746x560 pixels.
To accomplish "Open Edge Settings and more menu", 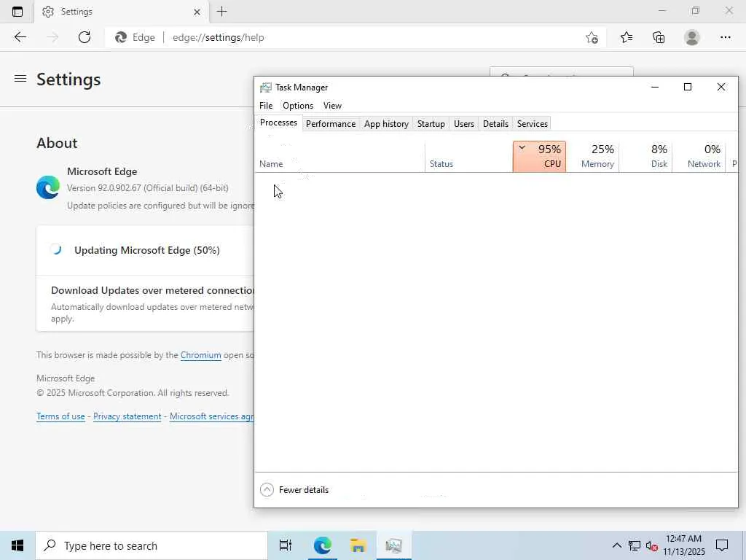I will (725, 37).
